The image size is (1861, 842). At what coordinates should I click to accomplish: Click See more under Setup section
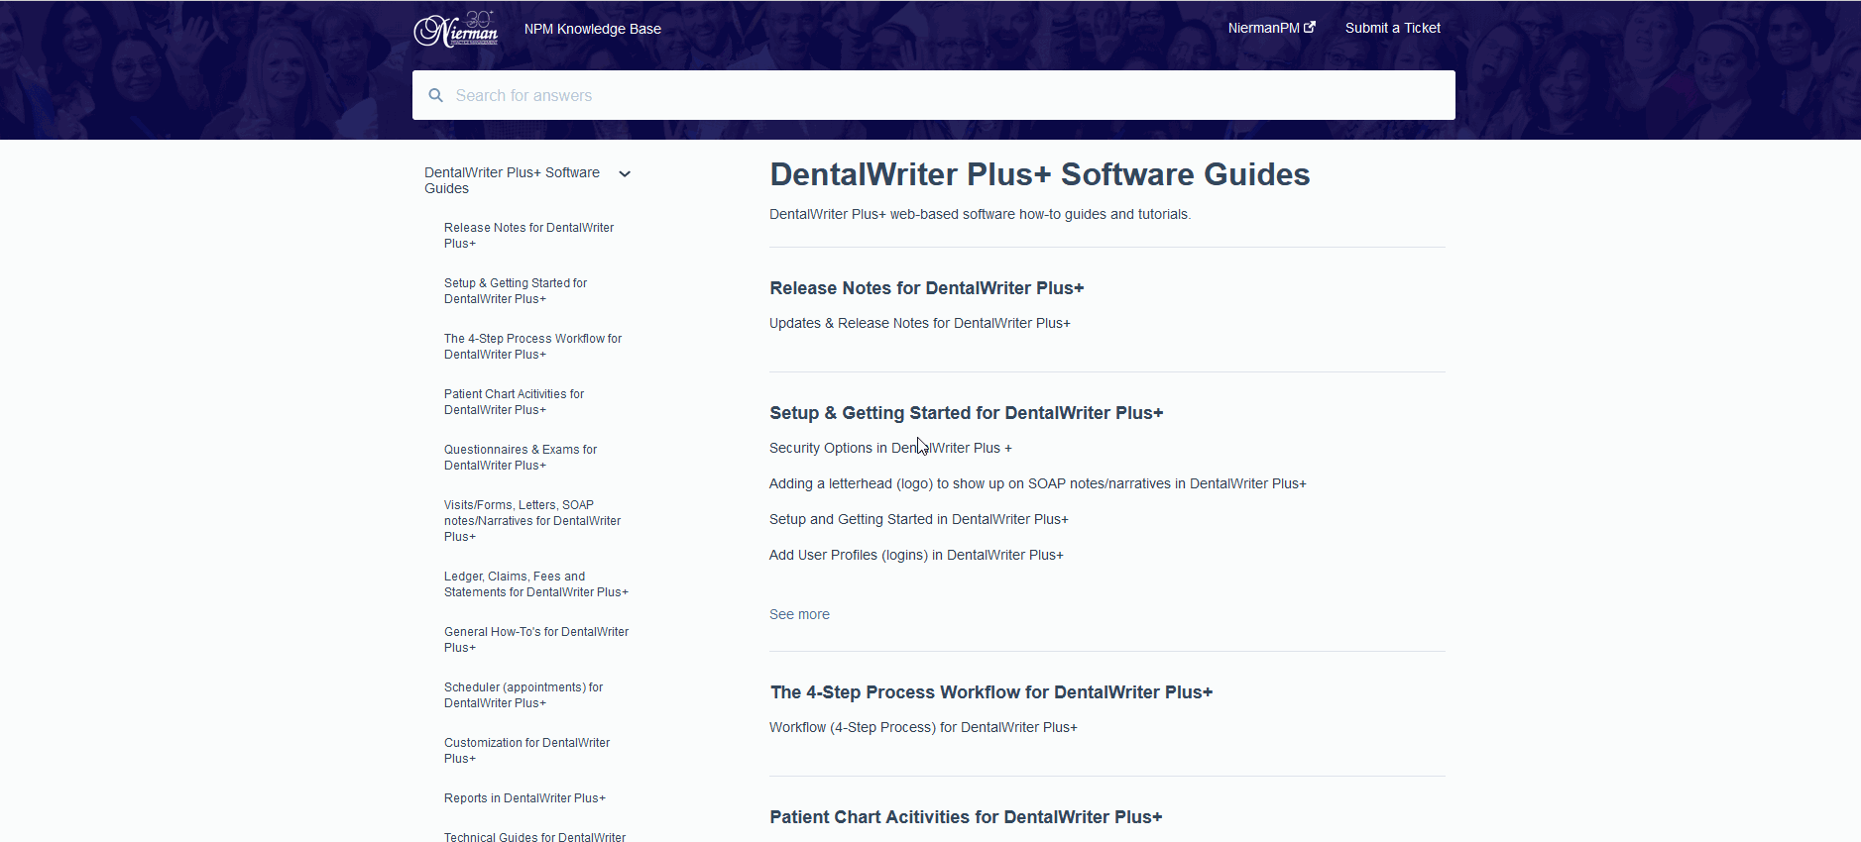coord(799,614)
